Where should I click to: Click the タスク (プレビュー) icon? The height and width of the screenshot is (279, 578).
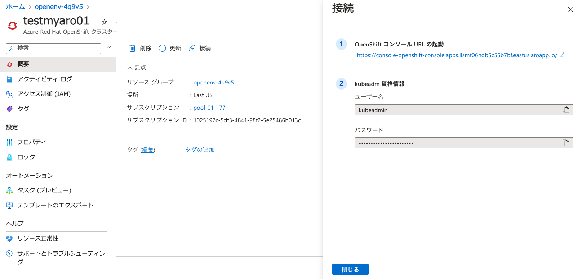[10, 191]
